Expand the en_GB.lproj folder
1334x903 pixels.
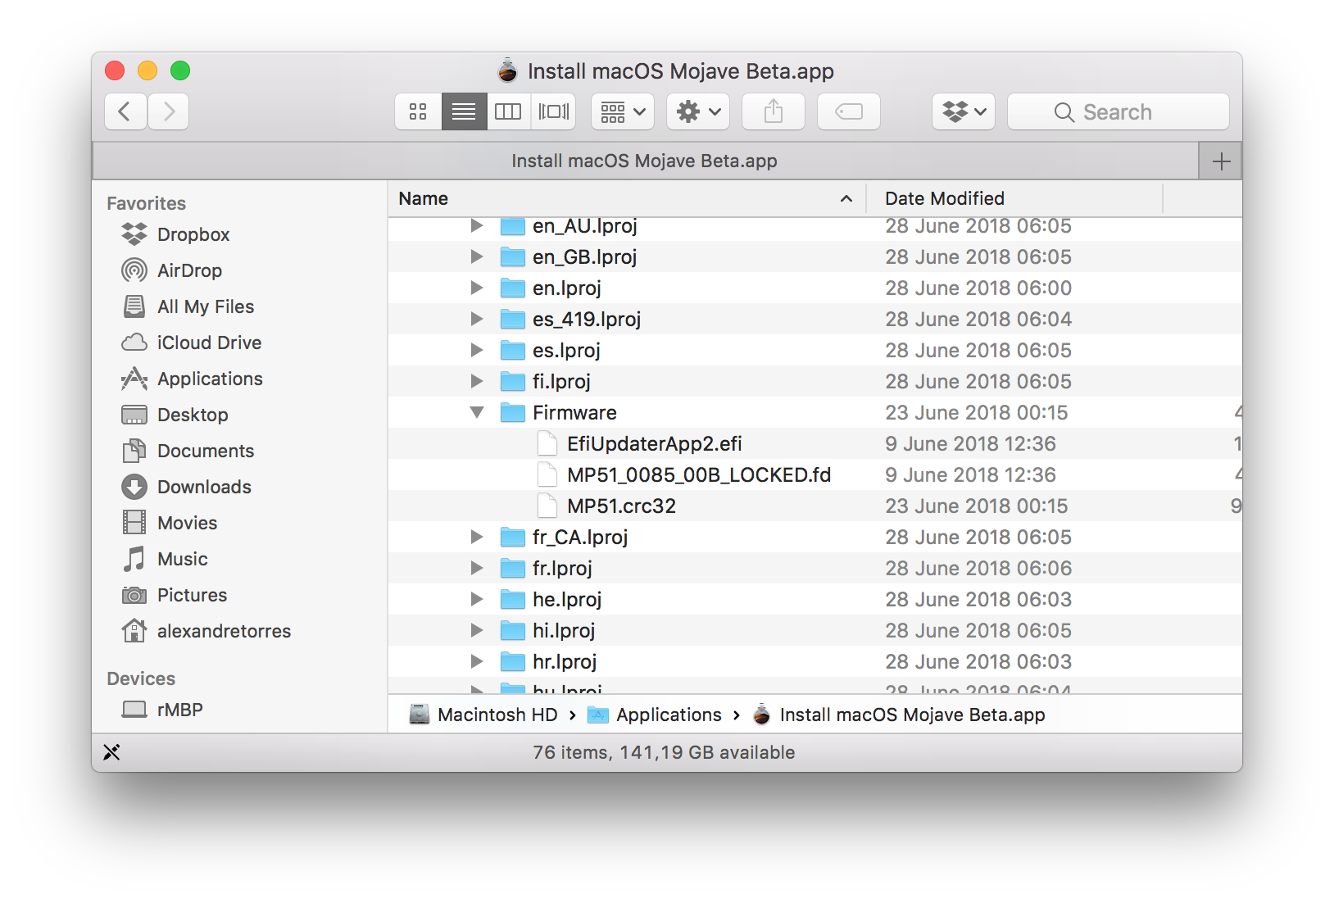tap(477, 256)
